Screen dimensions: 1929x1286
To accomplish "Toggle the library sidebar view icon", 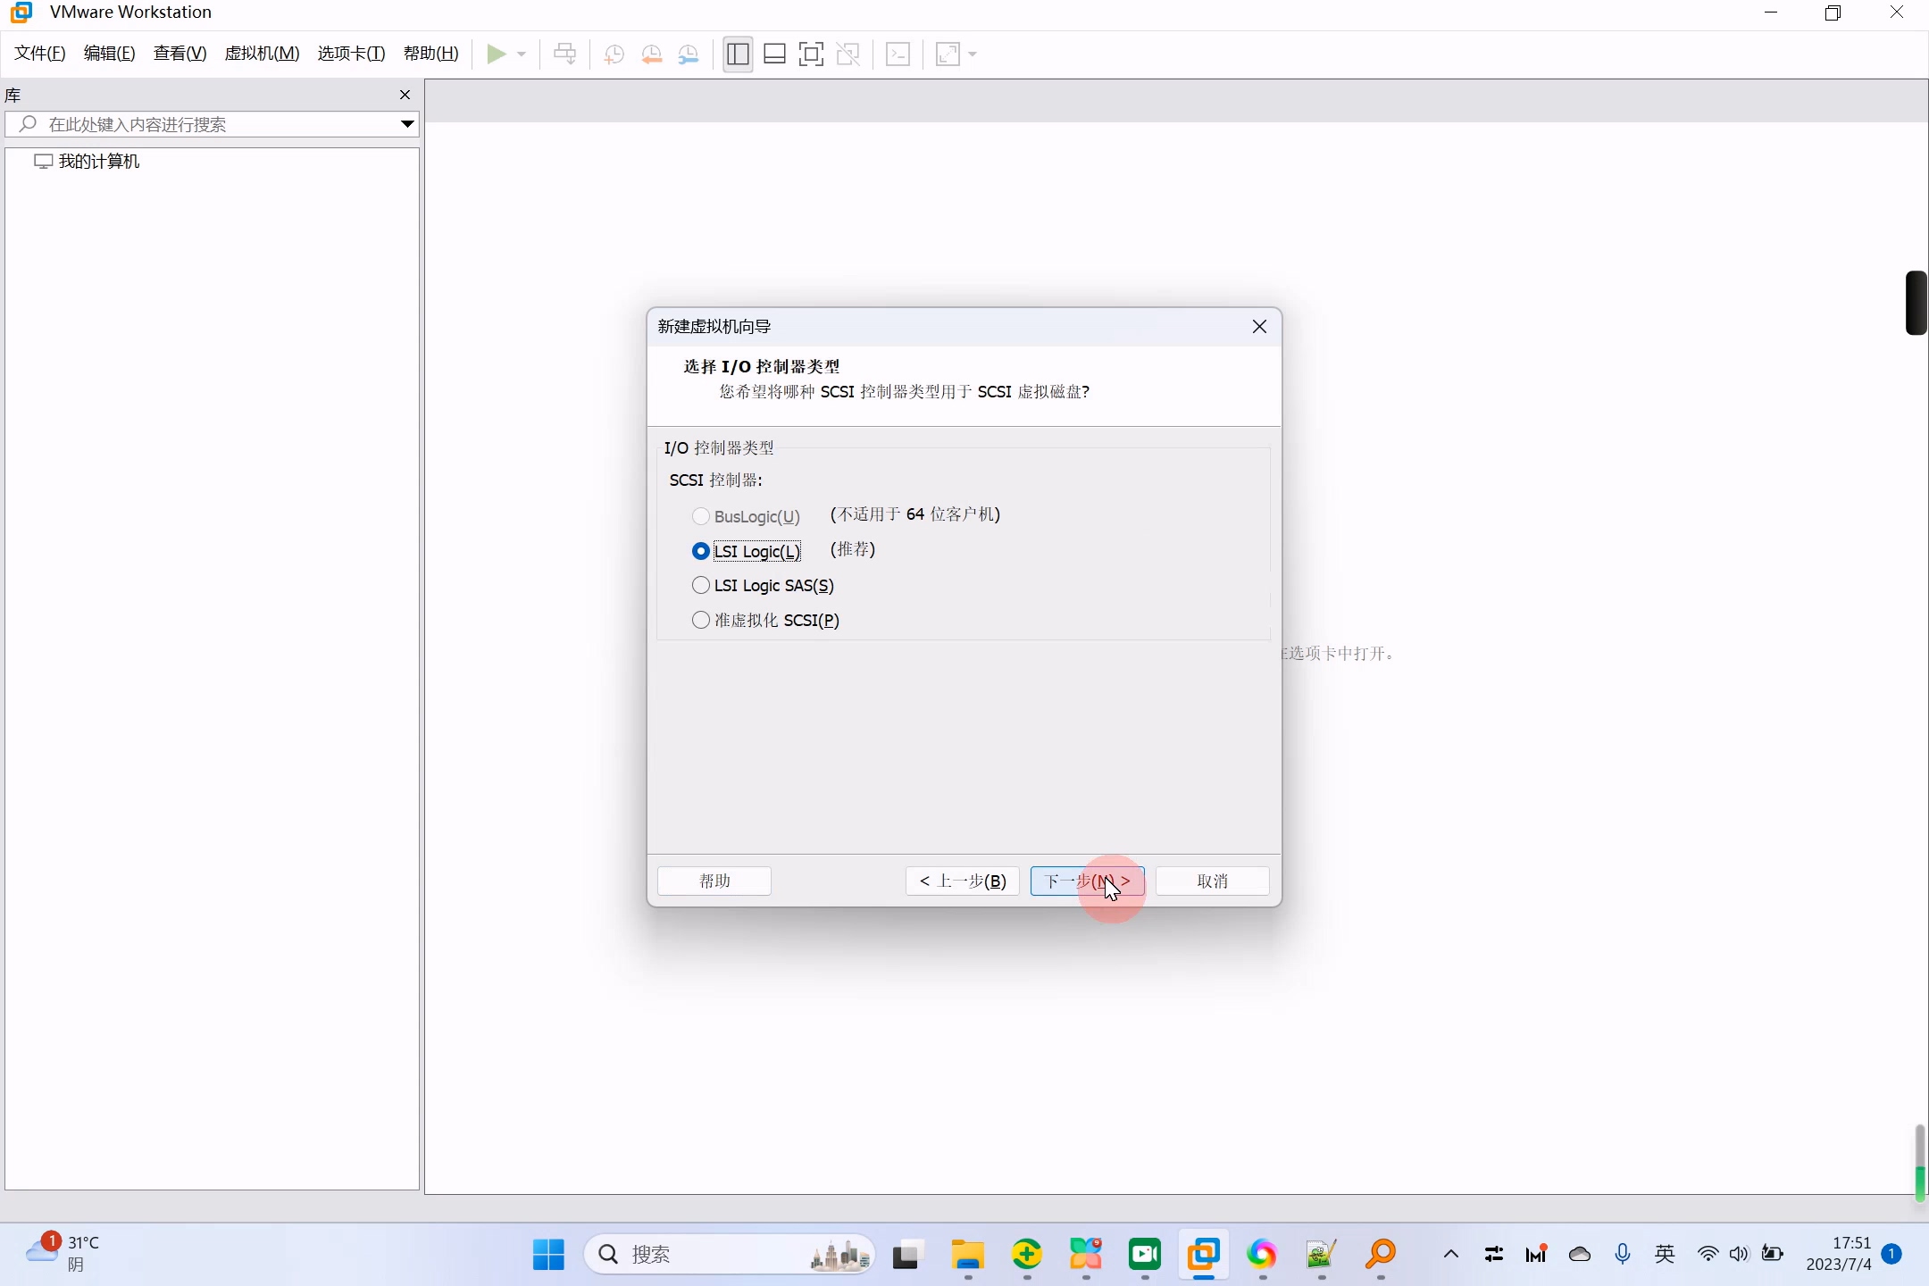I will click(738, 54).
